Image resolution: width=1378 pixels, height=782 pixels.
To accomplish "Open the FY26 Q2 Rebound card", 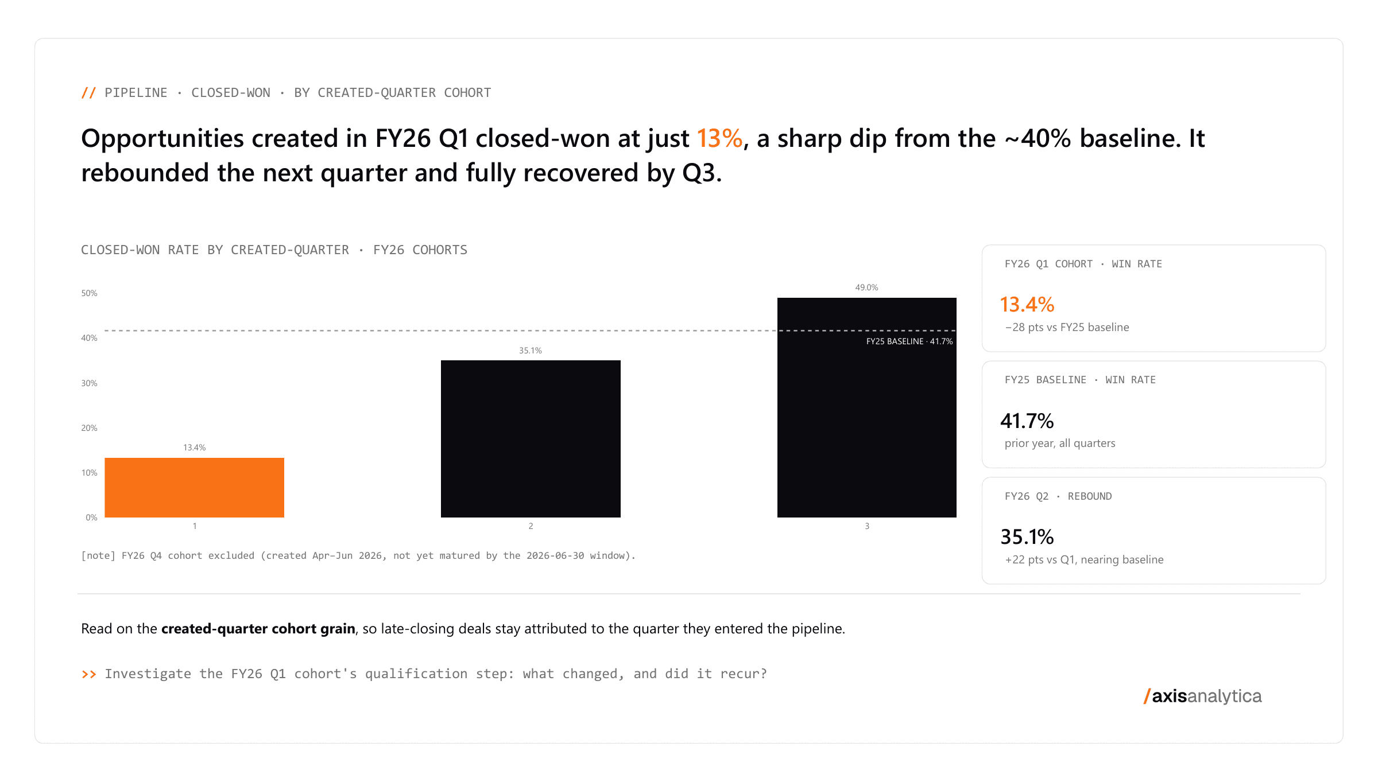I will pos(1154,531).
